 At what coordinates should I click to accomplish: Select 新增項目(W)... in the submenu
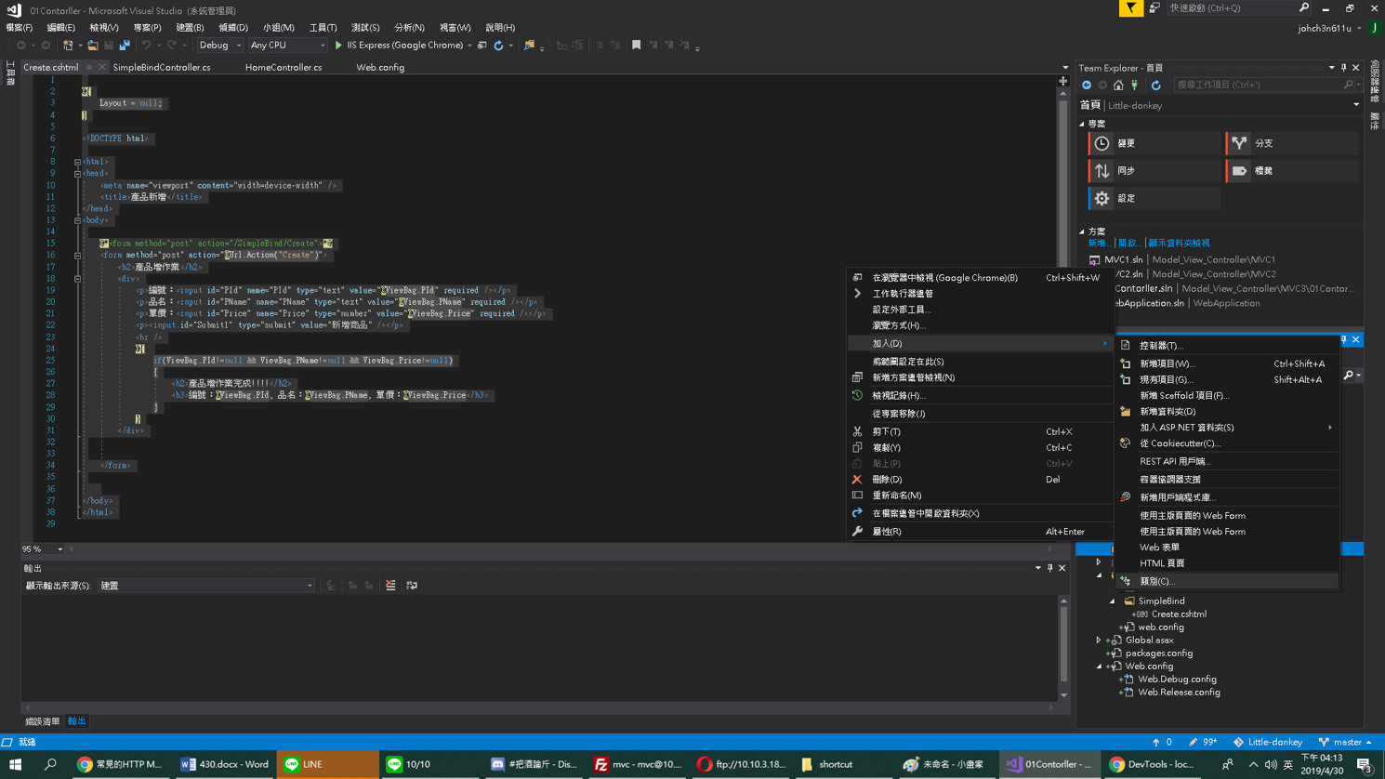[1227, 363]
